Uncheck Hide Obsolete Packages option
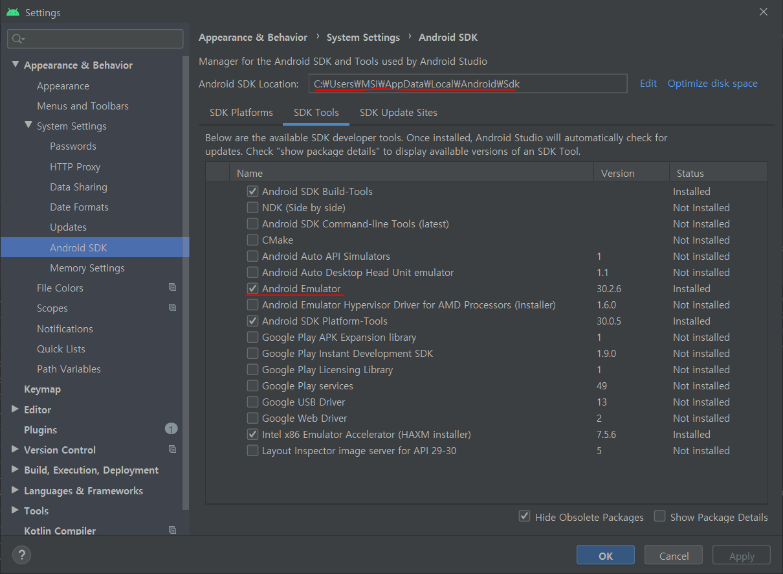This screenshot has width=783, height=574. pyautogui.click(x=525, y=516)
